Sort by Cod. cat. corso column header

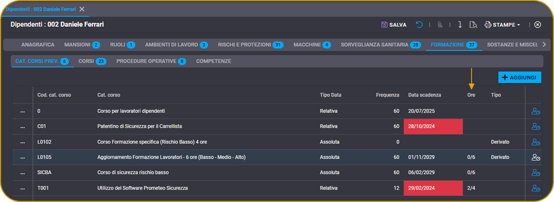point(54,95)
